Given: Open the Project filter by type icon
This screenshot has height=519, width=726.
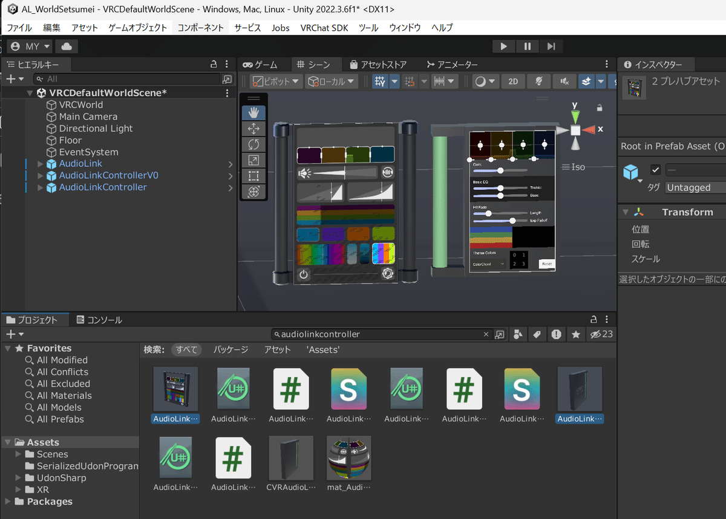Looking at the screenshot, I should (x=518, y=334).
